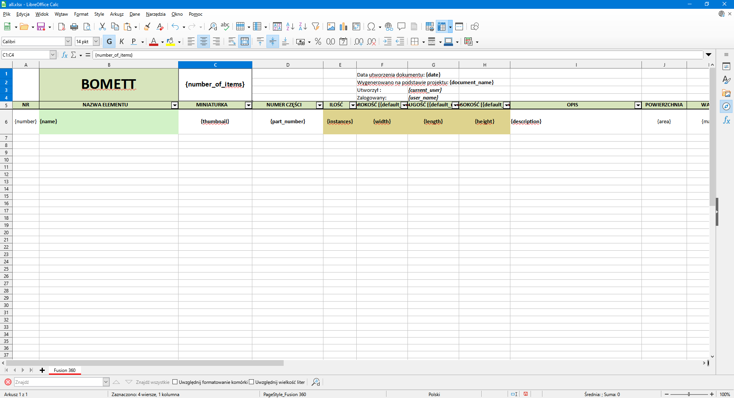Toggle Bold formatting button
The width and height of the screenshot is (734, 398).
(109, 41)
